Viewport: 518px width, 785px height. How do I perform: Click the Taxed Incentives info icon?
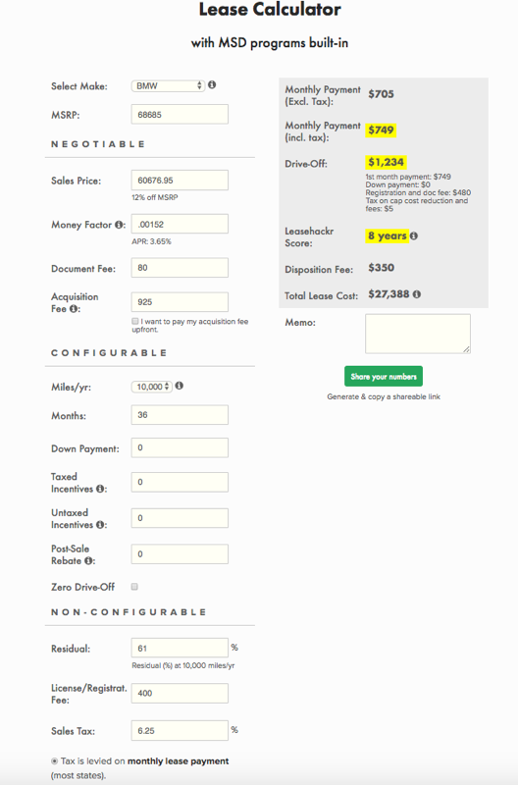100,489
